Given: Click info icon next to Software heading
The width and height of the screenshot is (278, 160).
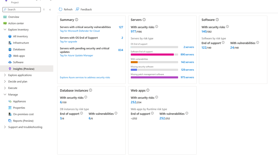Looking at the screenshot, I should [217, 20].
